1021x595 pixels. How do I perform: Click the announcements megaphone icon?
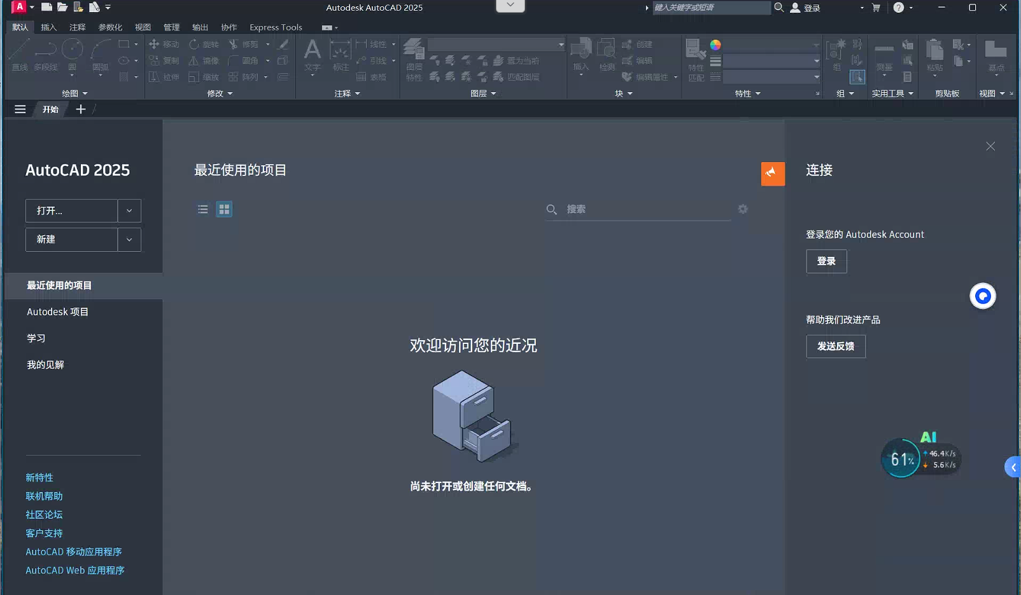[772, 174]
